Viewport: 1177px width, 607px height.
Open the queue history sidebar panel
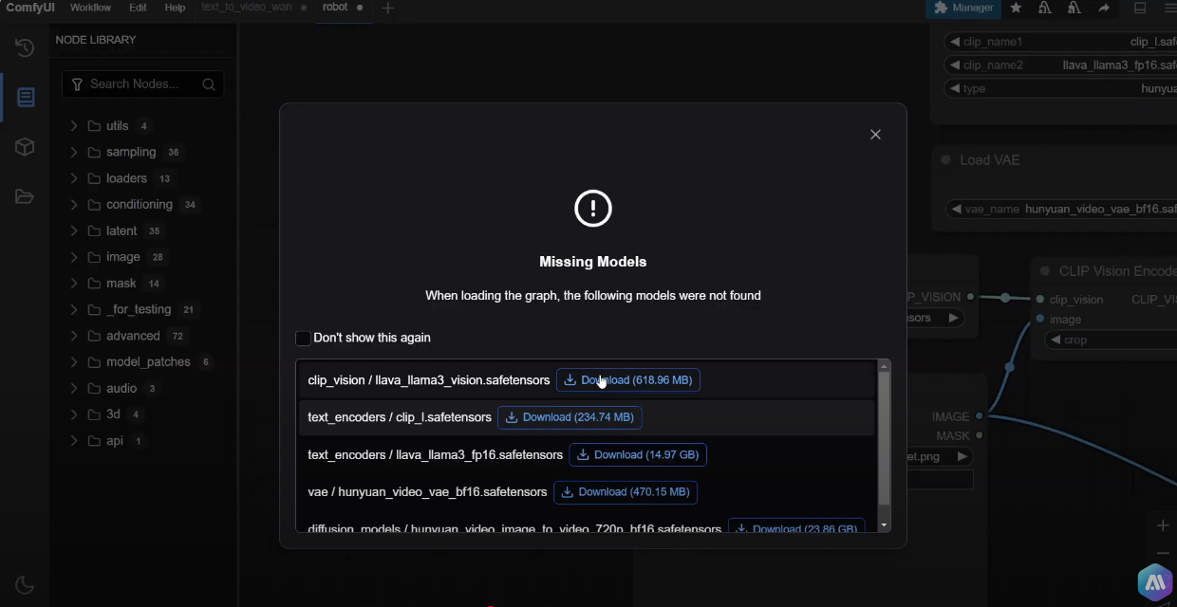pyautogui.click(x=25, y=47)
